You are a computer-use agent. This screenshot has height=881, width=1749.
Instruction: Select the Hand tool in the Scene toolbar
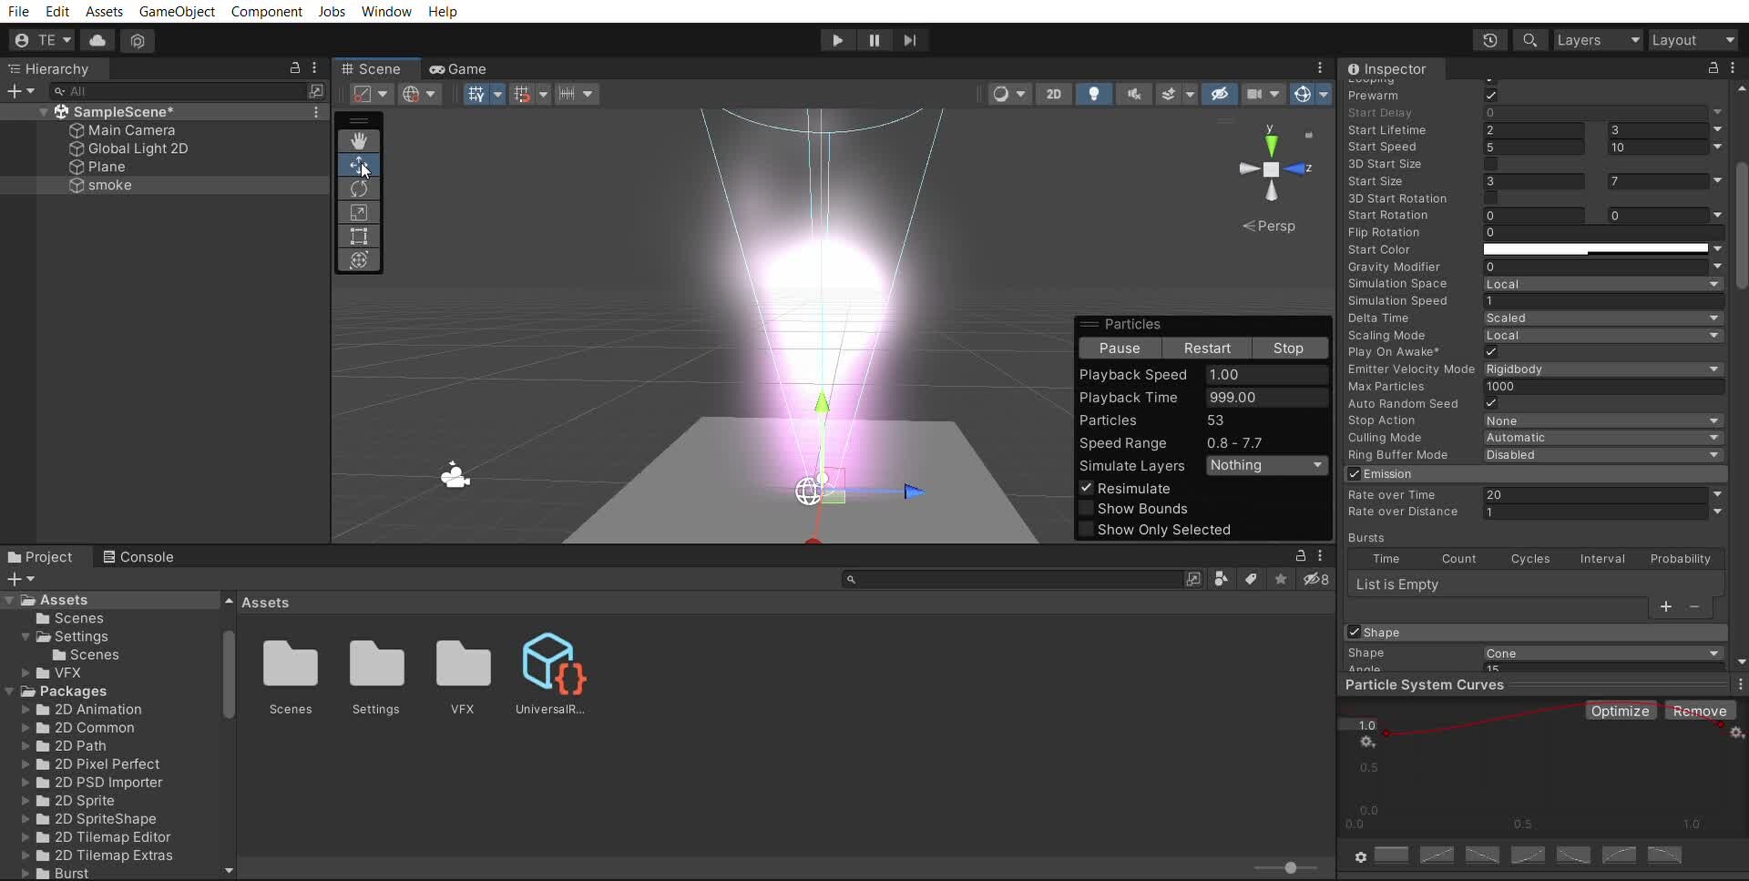pos(359,140)
